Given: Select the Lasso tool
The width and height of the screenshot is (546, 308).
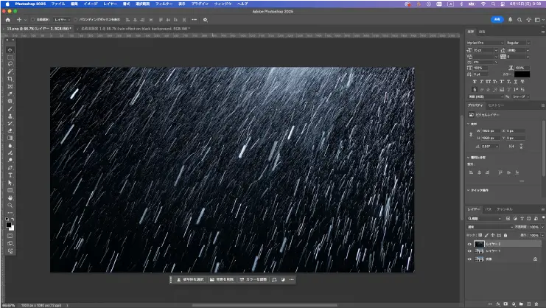Looking at the screenshot, I should 10,64.
